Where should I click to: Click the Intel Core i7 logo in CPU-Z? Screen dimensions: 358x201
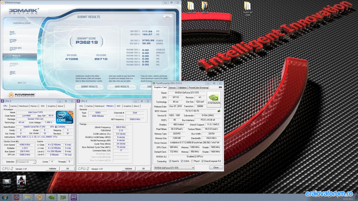tap(65, 117)
